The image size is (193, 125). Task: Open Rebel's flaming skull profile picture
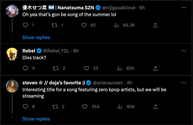point(12,54)
